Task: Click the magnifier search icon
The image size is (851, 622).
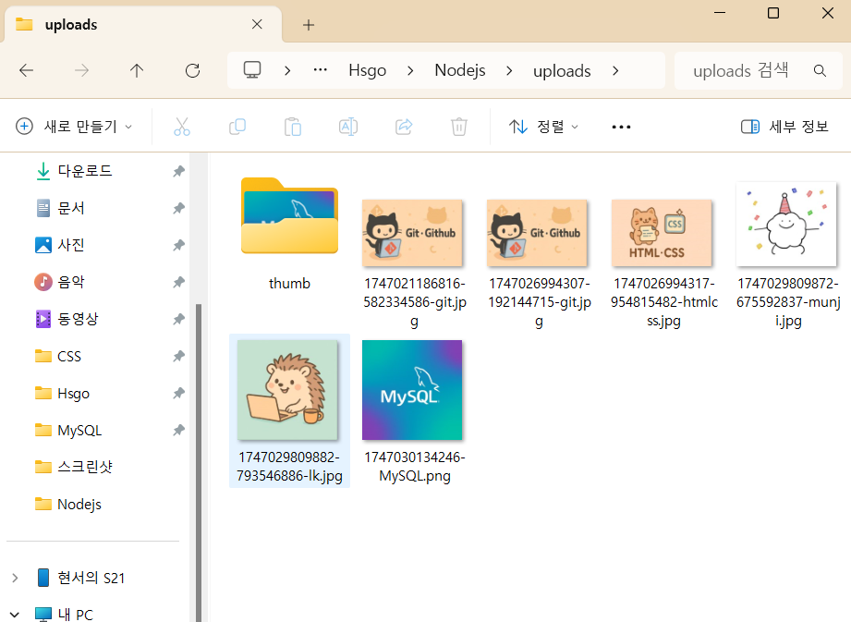Action: pyautogui.click(x=821, y=70)
